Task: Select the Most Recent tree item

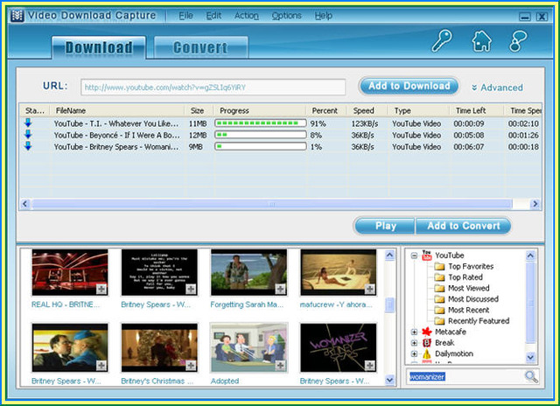Action: (469, 310)
